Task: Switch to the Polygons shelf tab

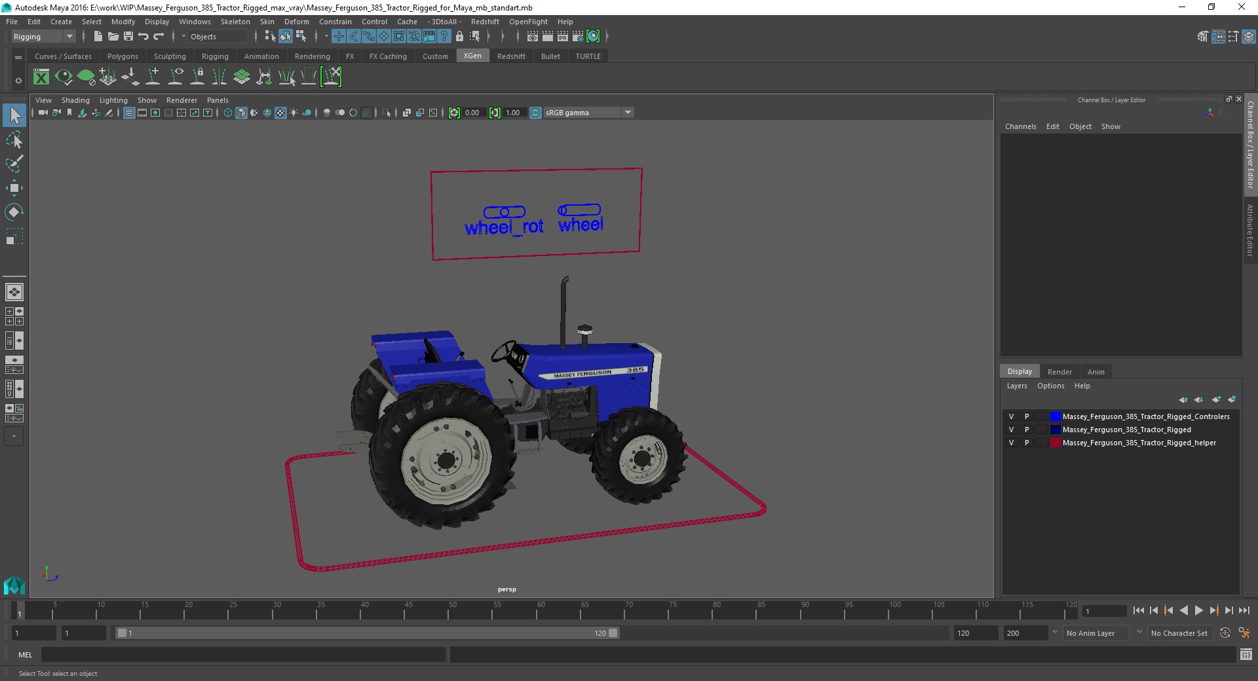Action: coord(123,56)
